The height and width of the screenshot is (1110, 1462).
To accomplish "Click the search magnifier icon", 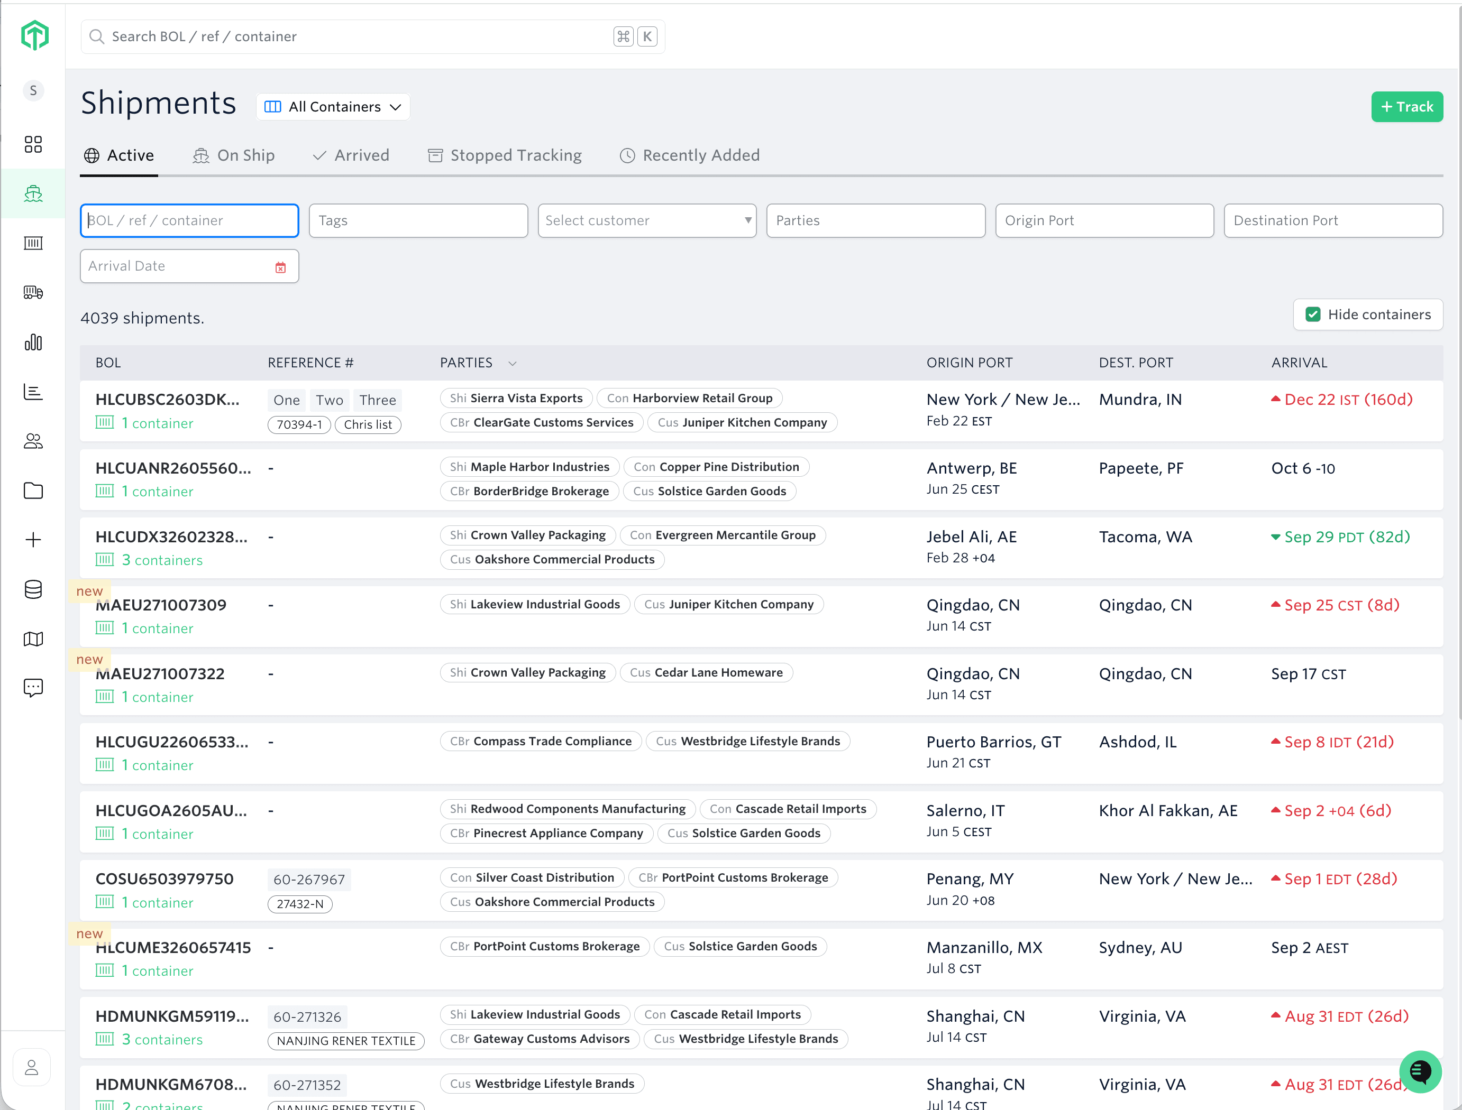I will (x=97, y=36).
